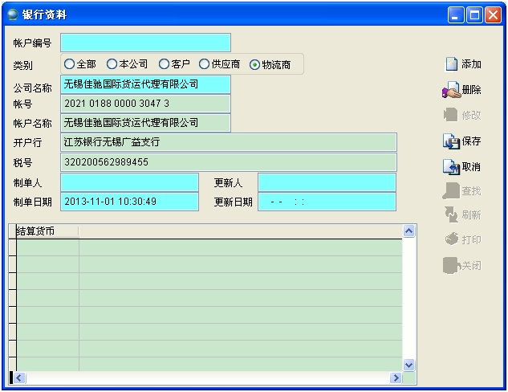Select the 物流商 radio button
This screenshot has height=392, width=508.
click(x=255, y=65)
